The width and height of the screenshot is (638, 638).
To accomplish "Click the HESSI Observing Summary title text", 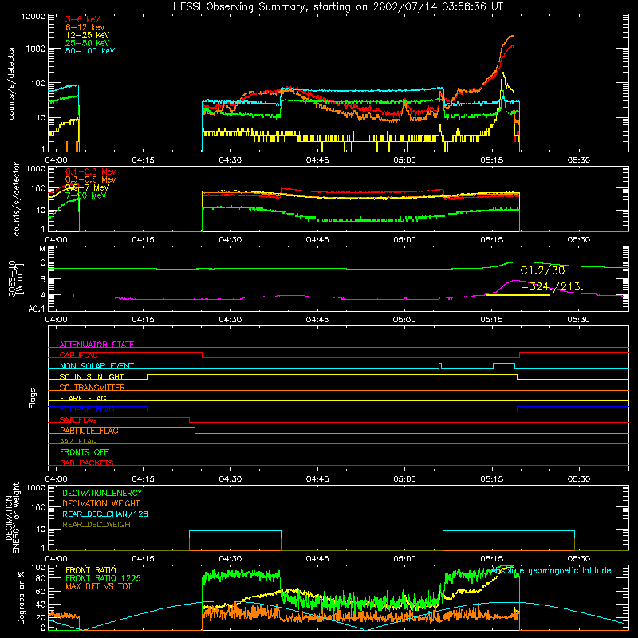I will [337, 7].
